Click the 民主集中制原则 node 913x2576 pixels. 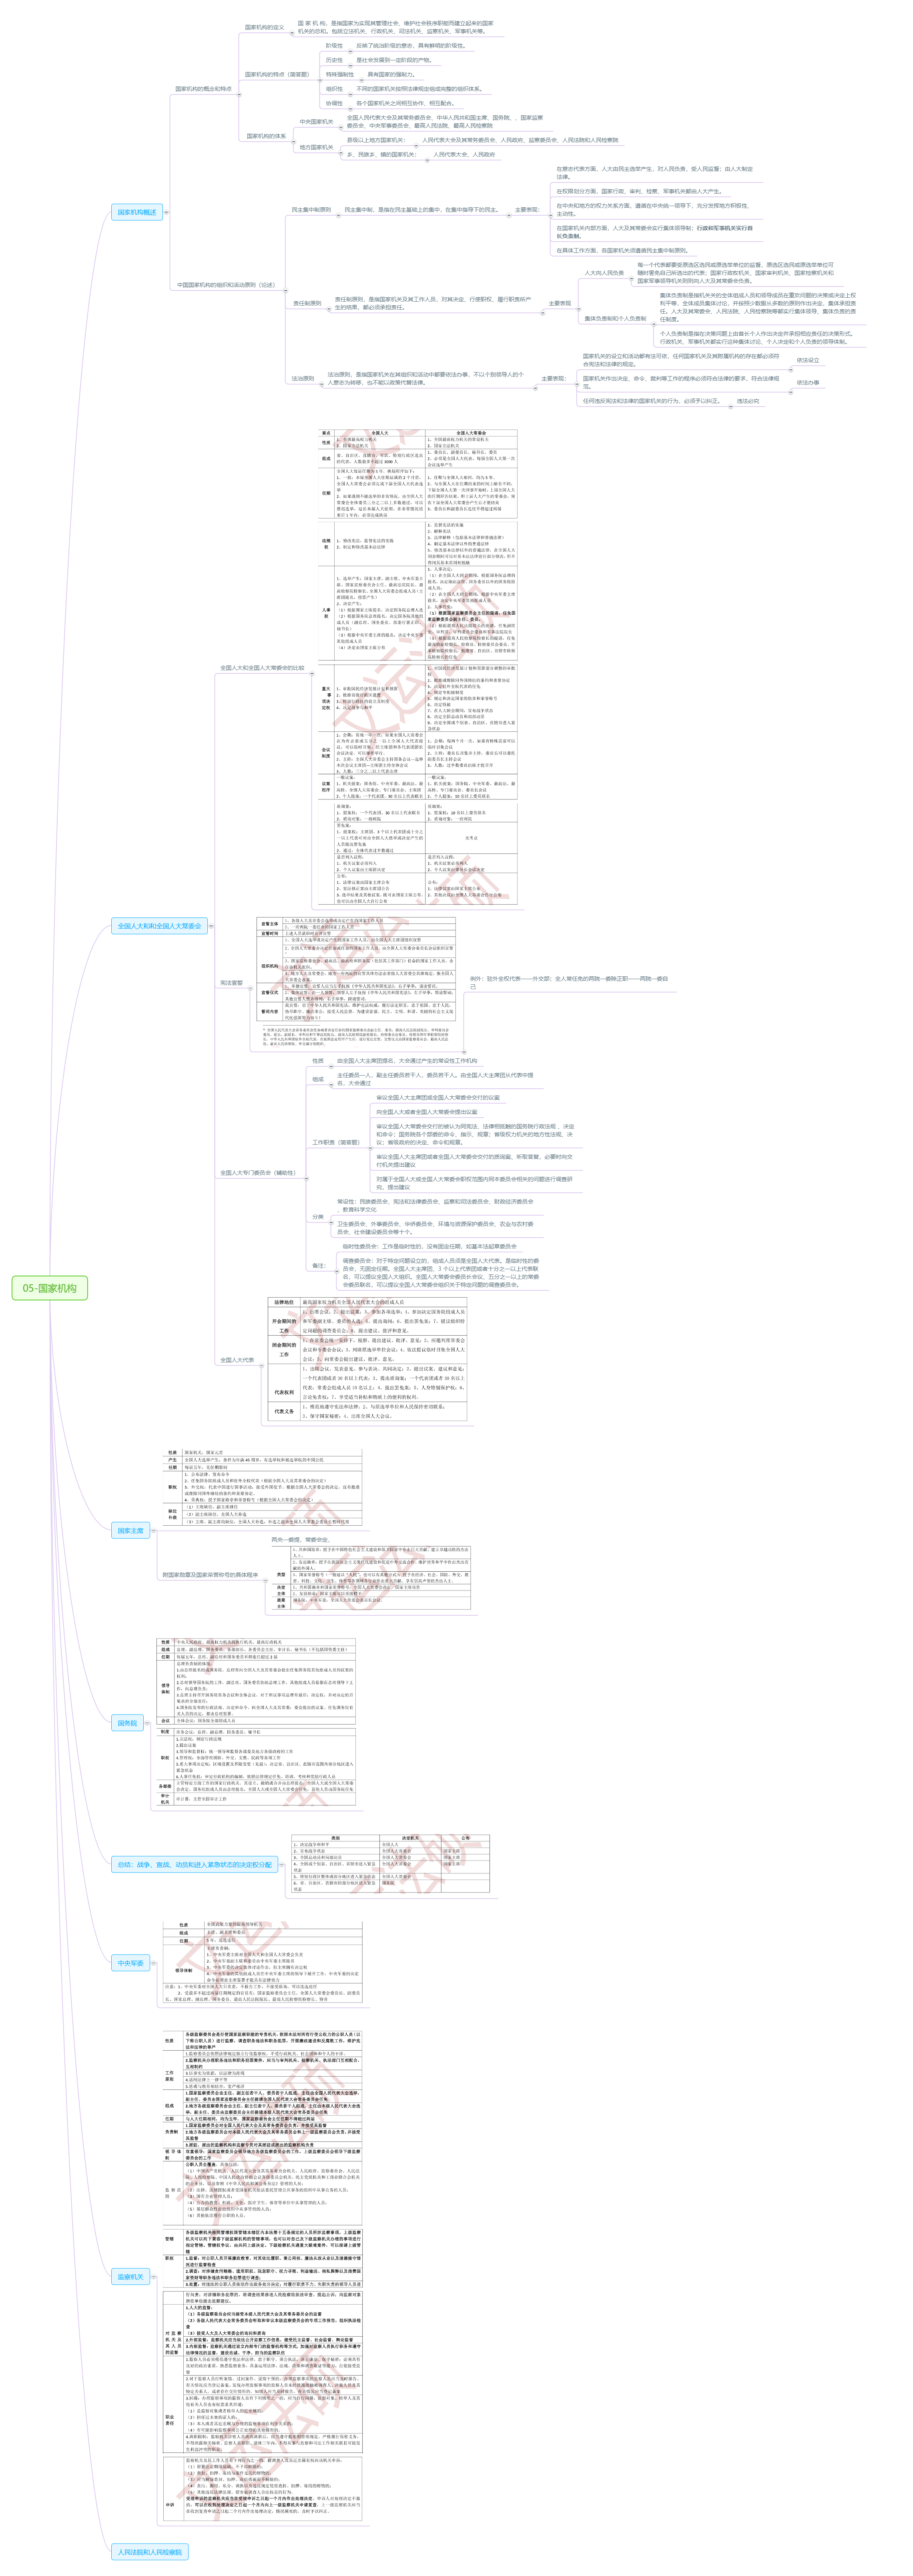[x=311, y=210]
